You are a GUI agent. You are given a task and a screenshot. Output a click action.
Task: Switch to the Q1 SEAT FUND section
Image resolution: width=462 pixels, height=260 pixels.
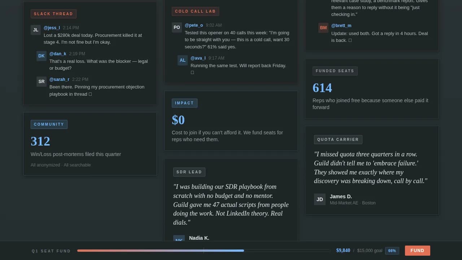[51, 251]
